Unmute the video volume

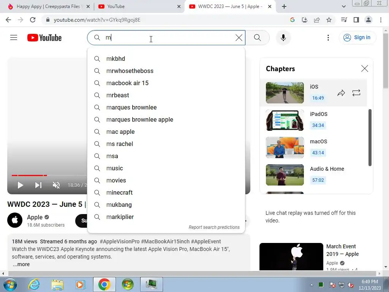point(56,185)
